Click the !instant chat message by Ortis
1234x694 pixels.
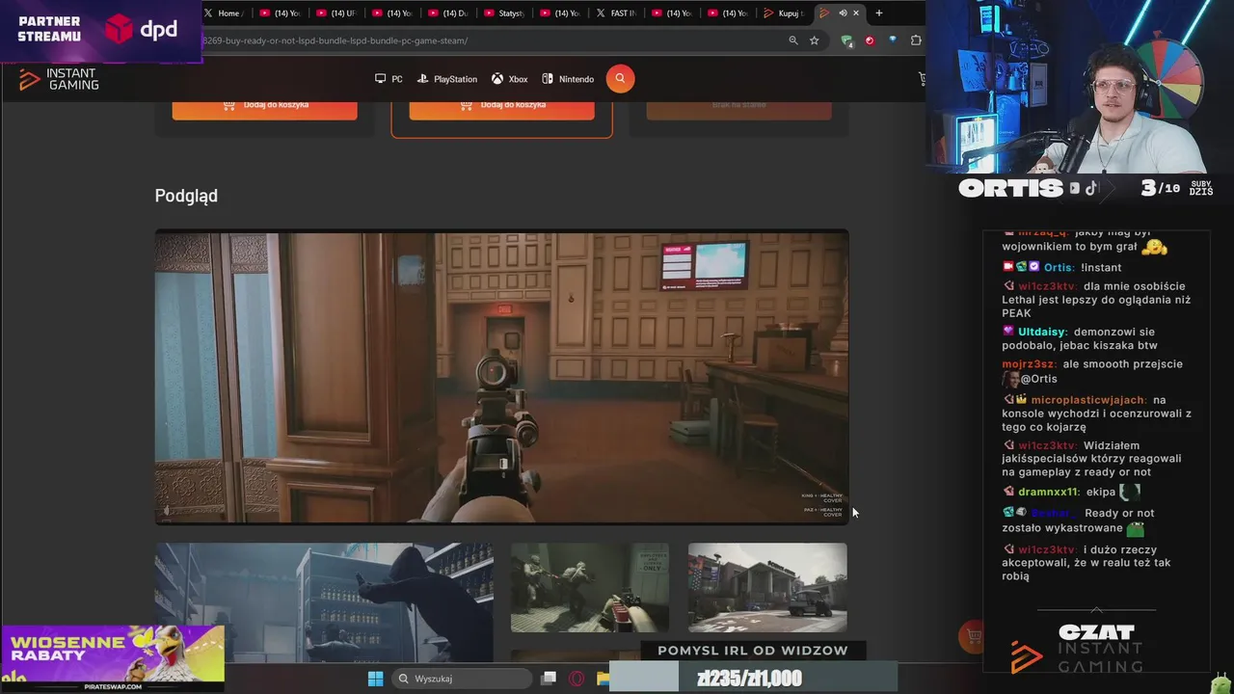pos(1100,267)
